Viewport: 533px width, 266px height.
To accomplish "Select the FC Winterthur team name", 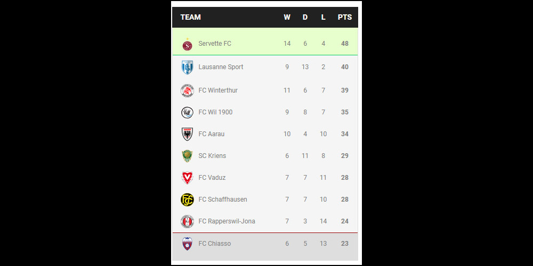I will (x=218, y=90).
